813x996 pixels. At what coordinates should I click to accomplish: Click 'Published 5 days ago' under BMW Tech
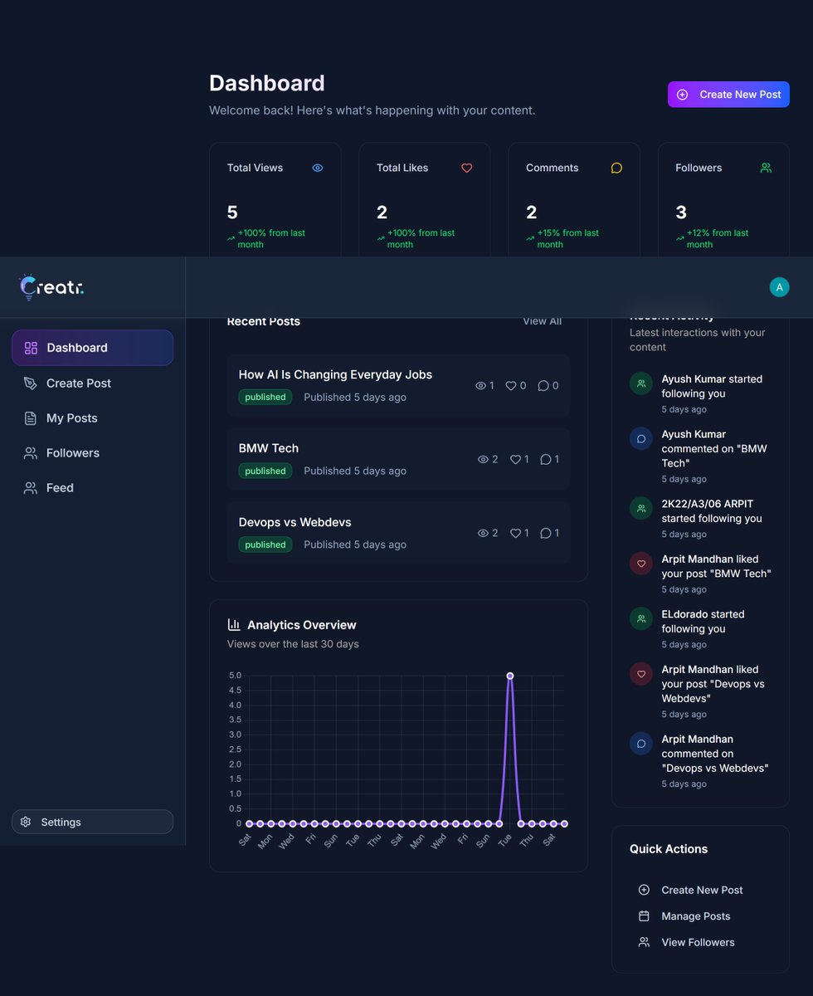coord(355,471)
